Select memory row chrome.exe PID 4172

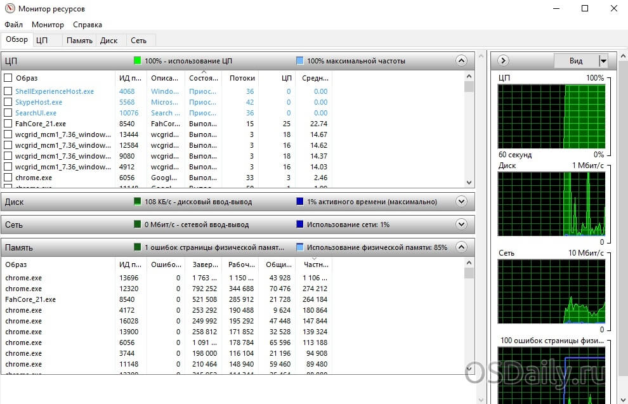[x=167, y=310]
